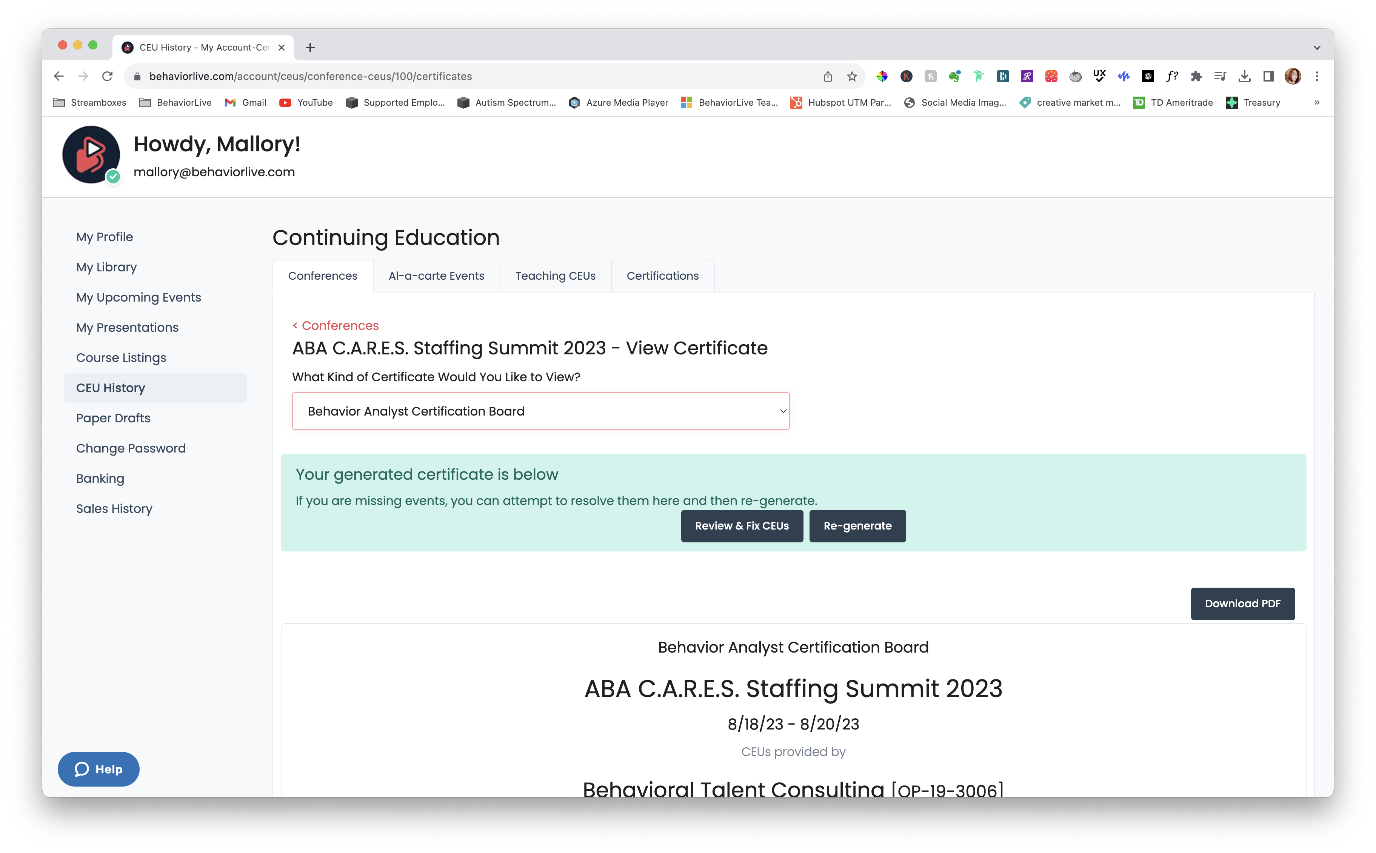Open the Streamboxes bookmark folder
1376x853 pixels.
point(89,103)
